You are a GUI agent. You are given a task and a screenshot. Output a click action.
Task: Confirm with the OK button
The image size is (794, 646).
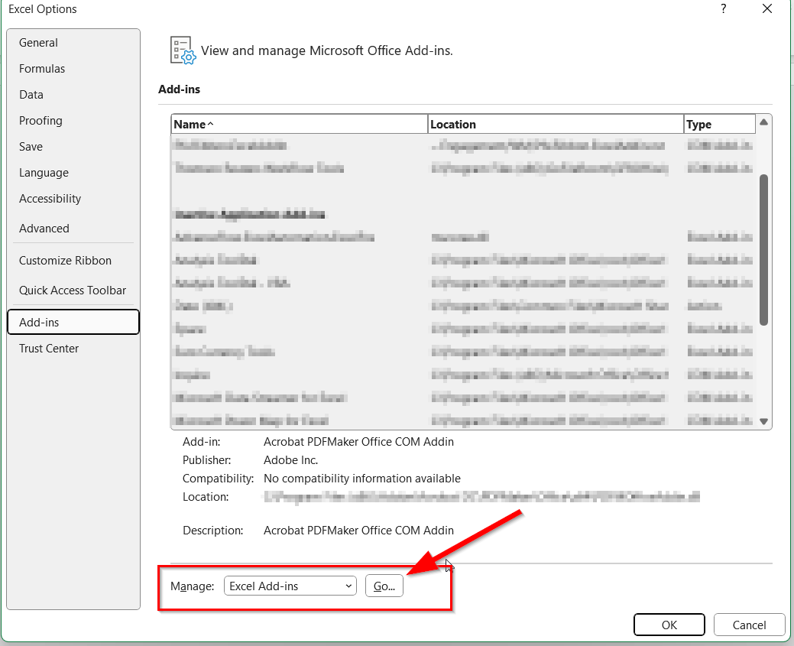(669, 625)
